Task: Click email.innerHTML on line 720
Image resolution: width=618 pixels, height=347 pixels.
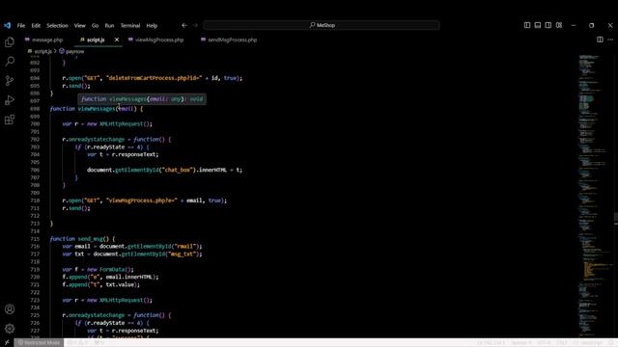Action: (129, 277)
